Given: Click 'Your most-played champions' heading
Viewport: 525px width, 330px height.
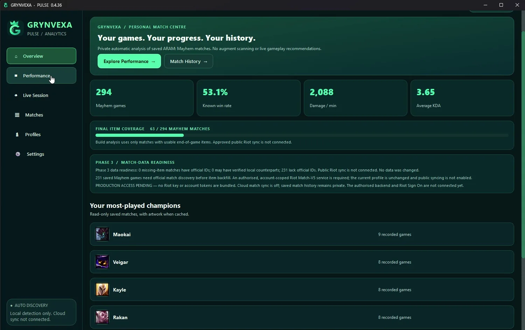Looking at the screenshot, I should [135, 206].
